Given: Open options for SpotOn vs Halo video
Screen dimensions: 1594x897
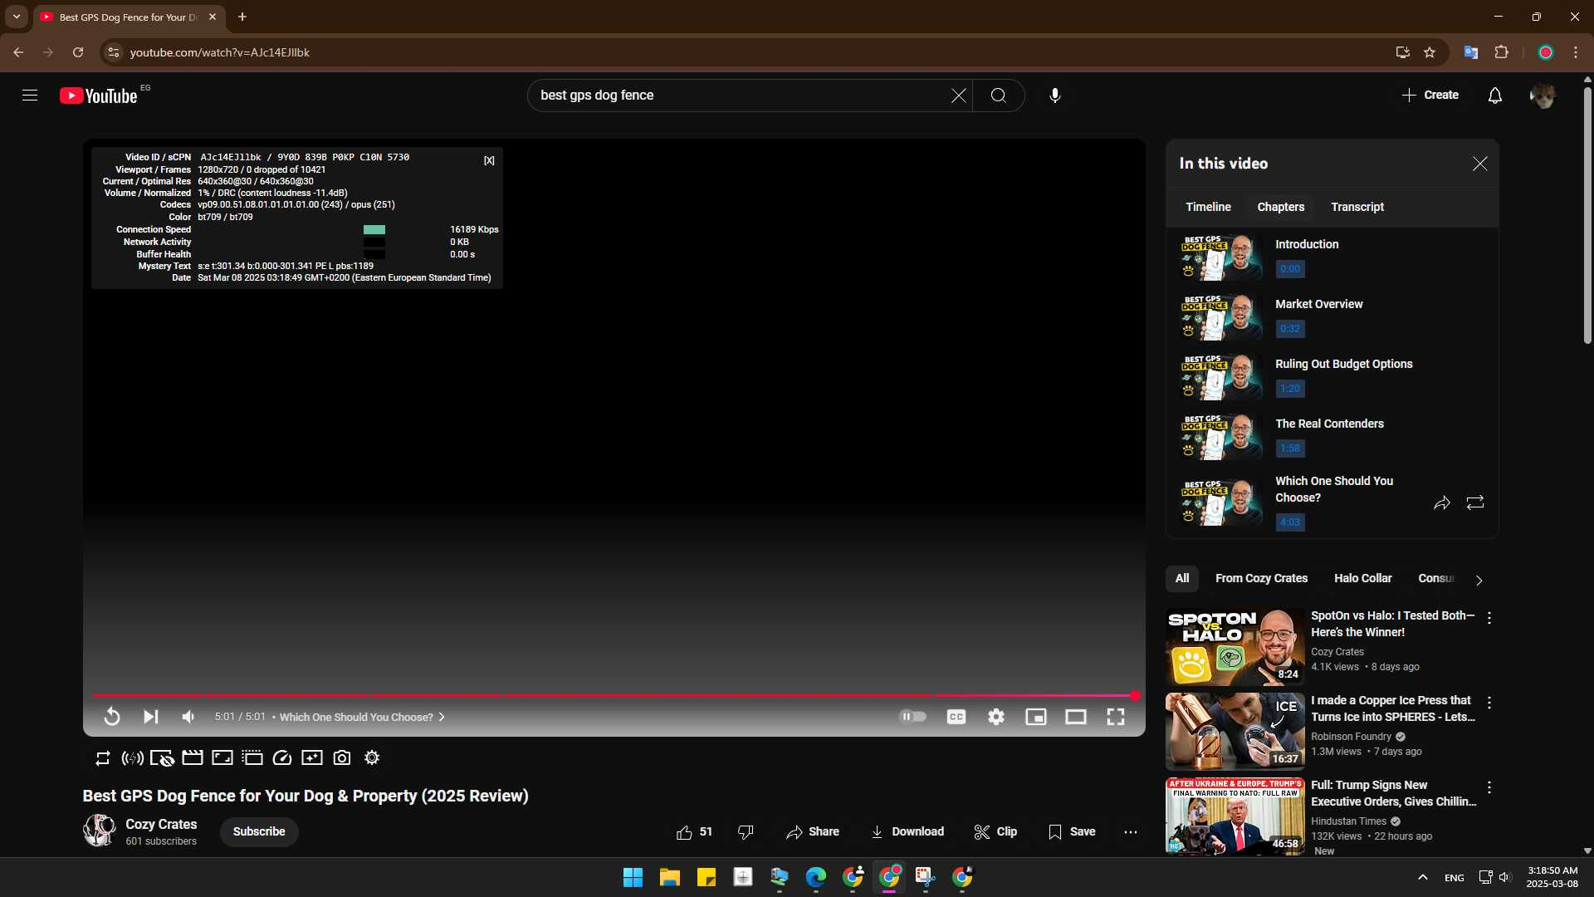Looking at the screenshot, I should point(1489,619).
